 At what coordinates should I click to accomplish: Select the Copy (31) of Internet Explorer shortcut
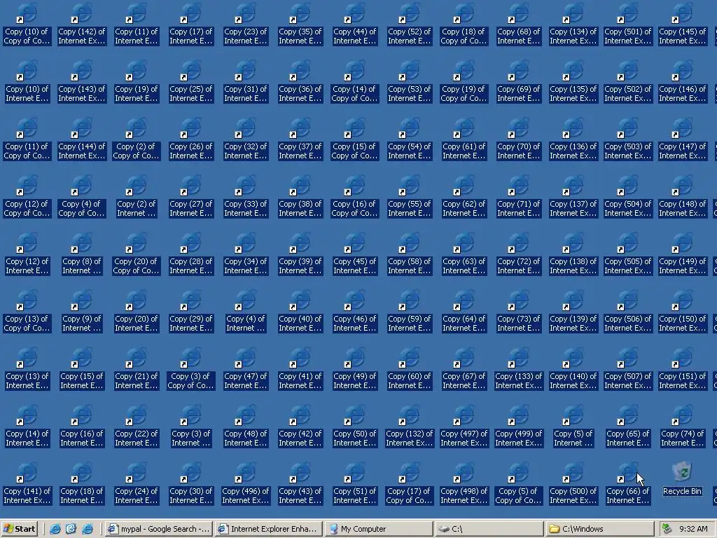pyautogui.click(x=246, y=81)
